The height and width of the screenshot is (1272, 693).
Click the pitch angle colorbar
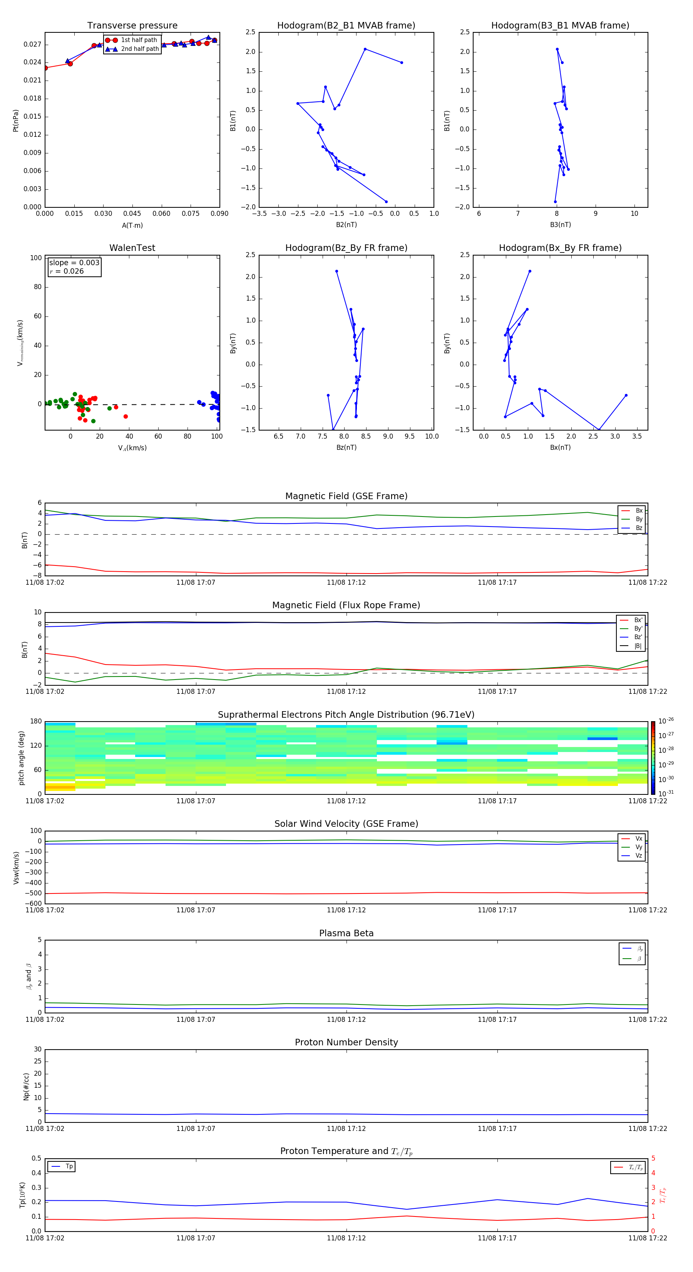pos(653,758)
